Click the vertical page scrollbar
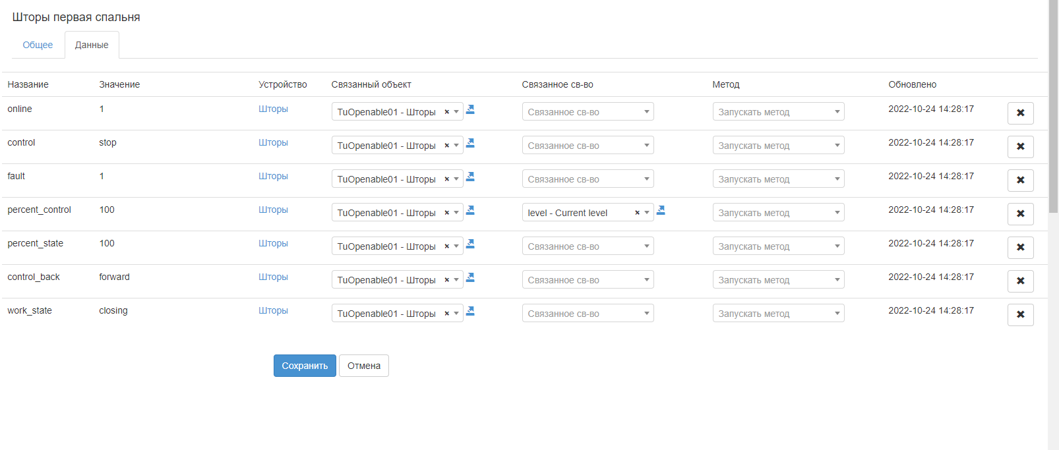Viewport: 1059px width, 450px height. (x=1053, y=105)
